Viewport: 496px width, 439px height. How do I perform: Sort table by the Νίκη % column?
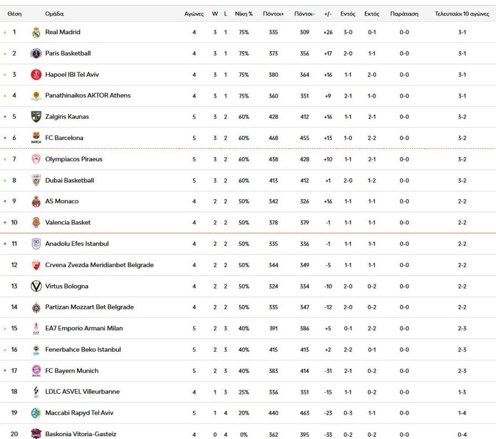click(244, 14)
